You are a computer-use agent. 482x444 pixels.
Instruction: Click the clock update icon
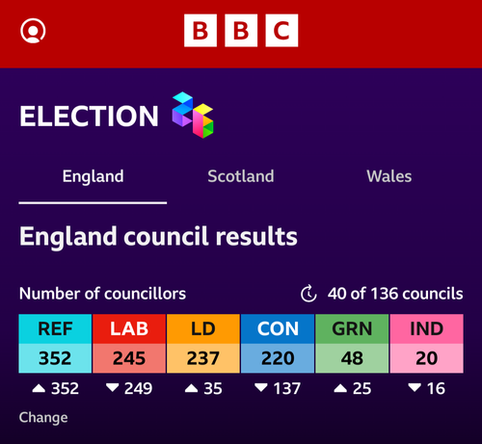308,294
